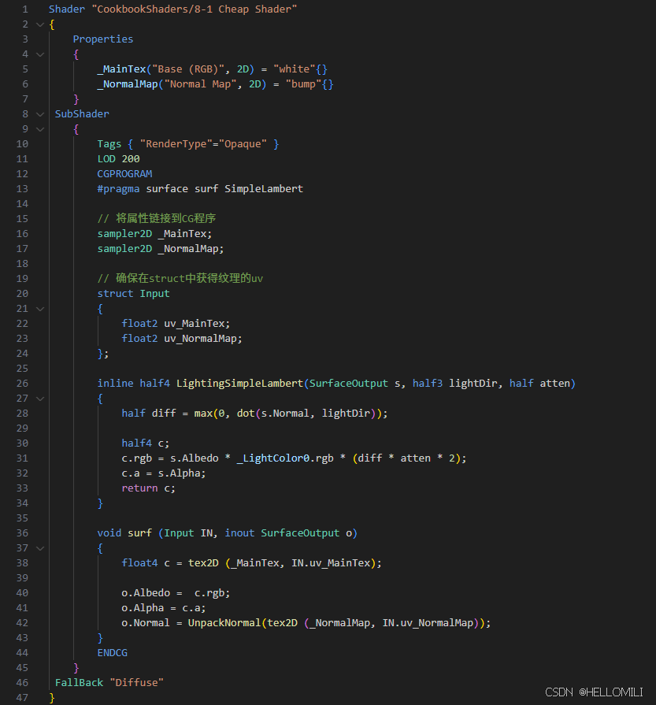Viewport: 656px width, 705px height.
Task: Click the comment on line 19
Action: tap(180, 279)
